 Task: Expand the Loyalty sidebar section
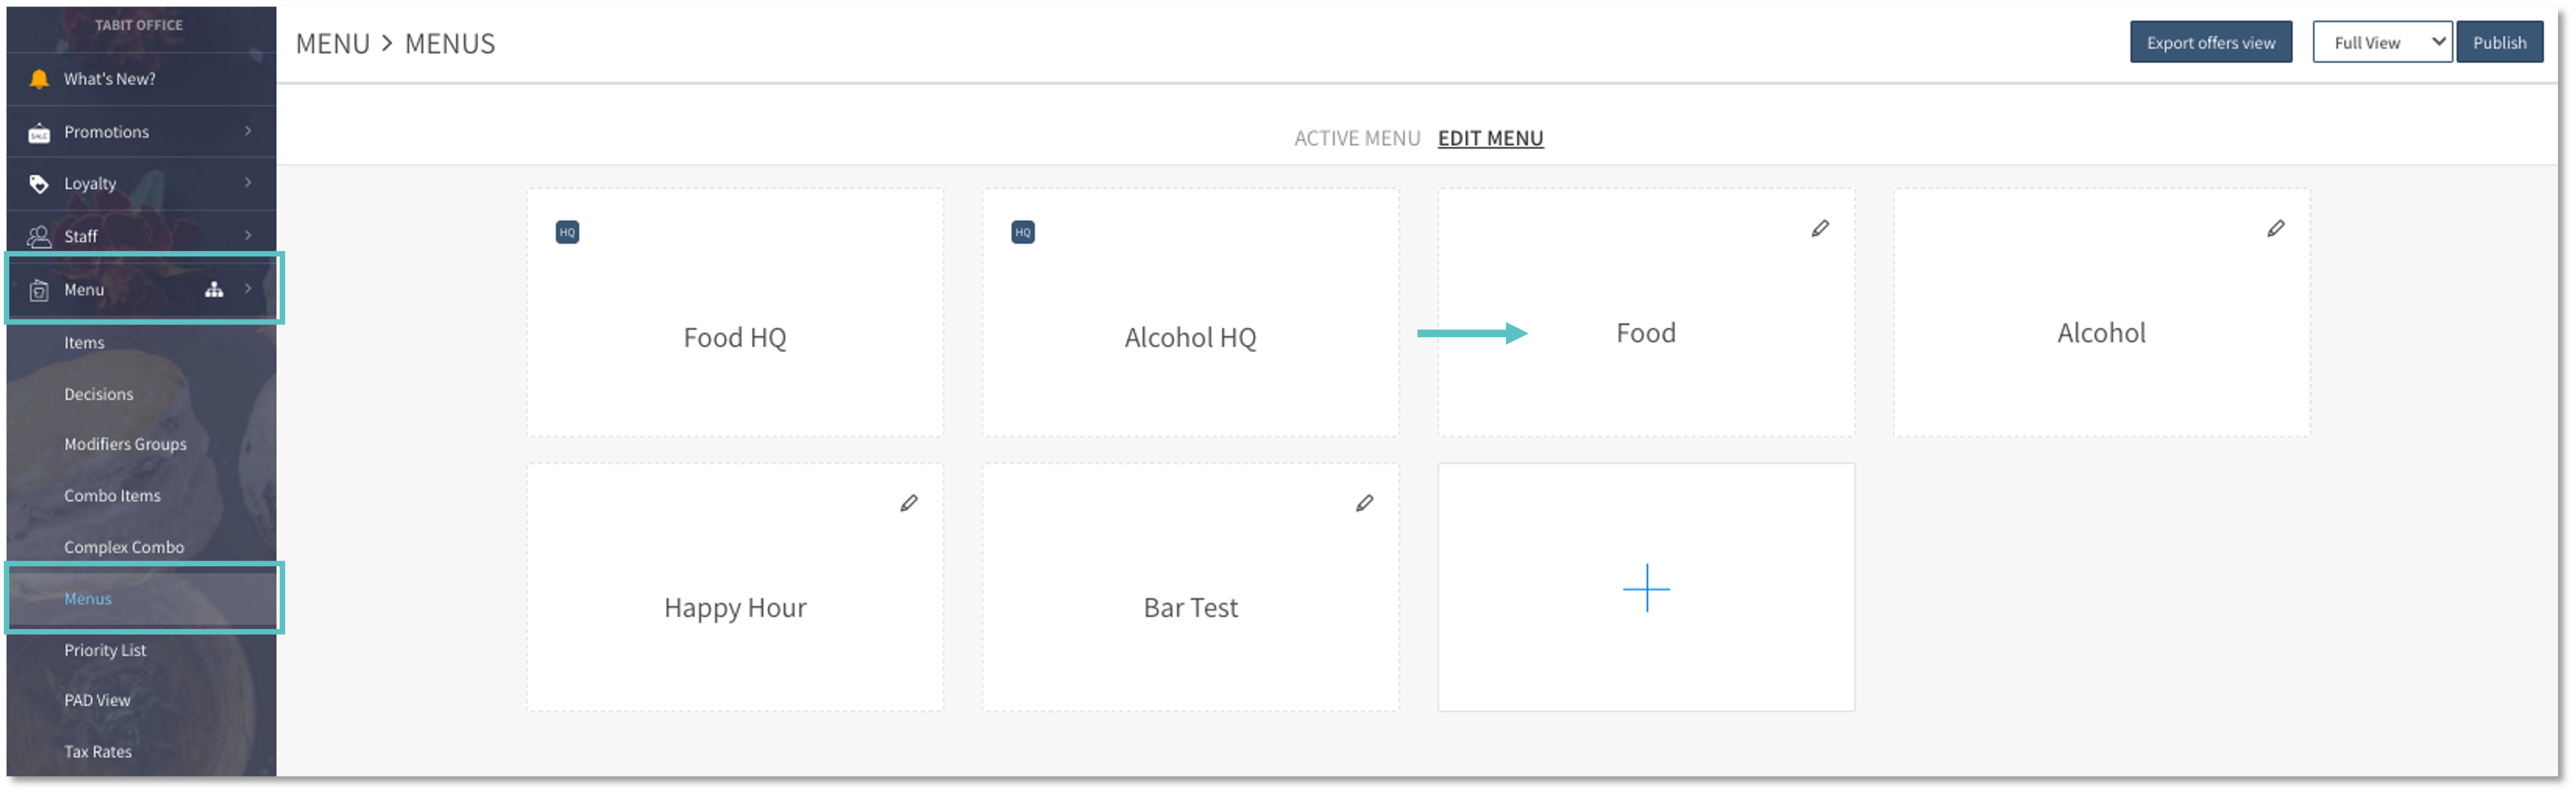click(140, 184)
